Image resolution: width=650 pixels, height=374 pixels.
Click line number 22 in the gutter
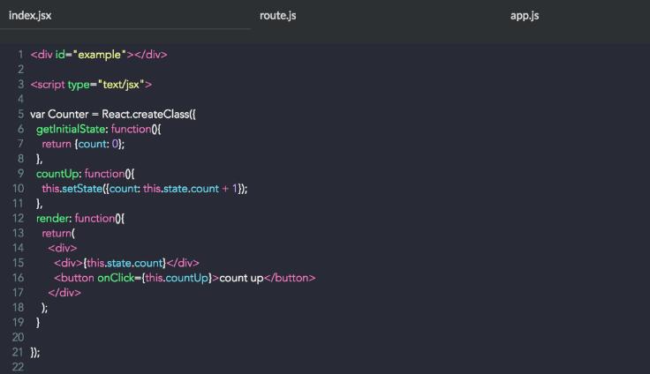18,367
